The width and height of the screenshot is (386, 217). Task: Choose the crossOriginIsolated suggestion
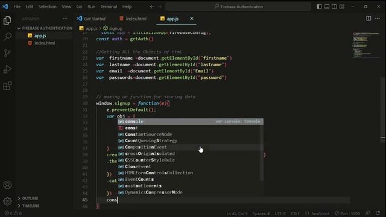[191, 154]
